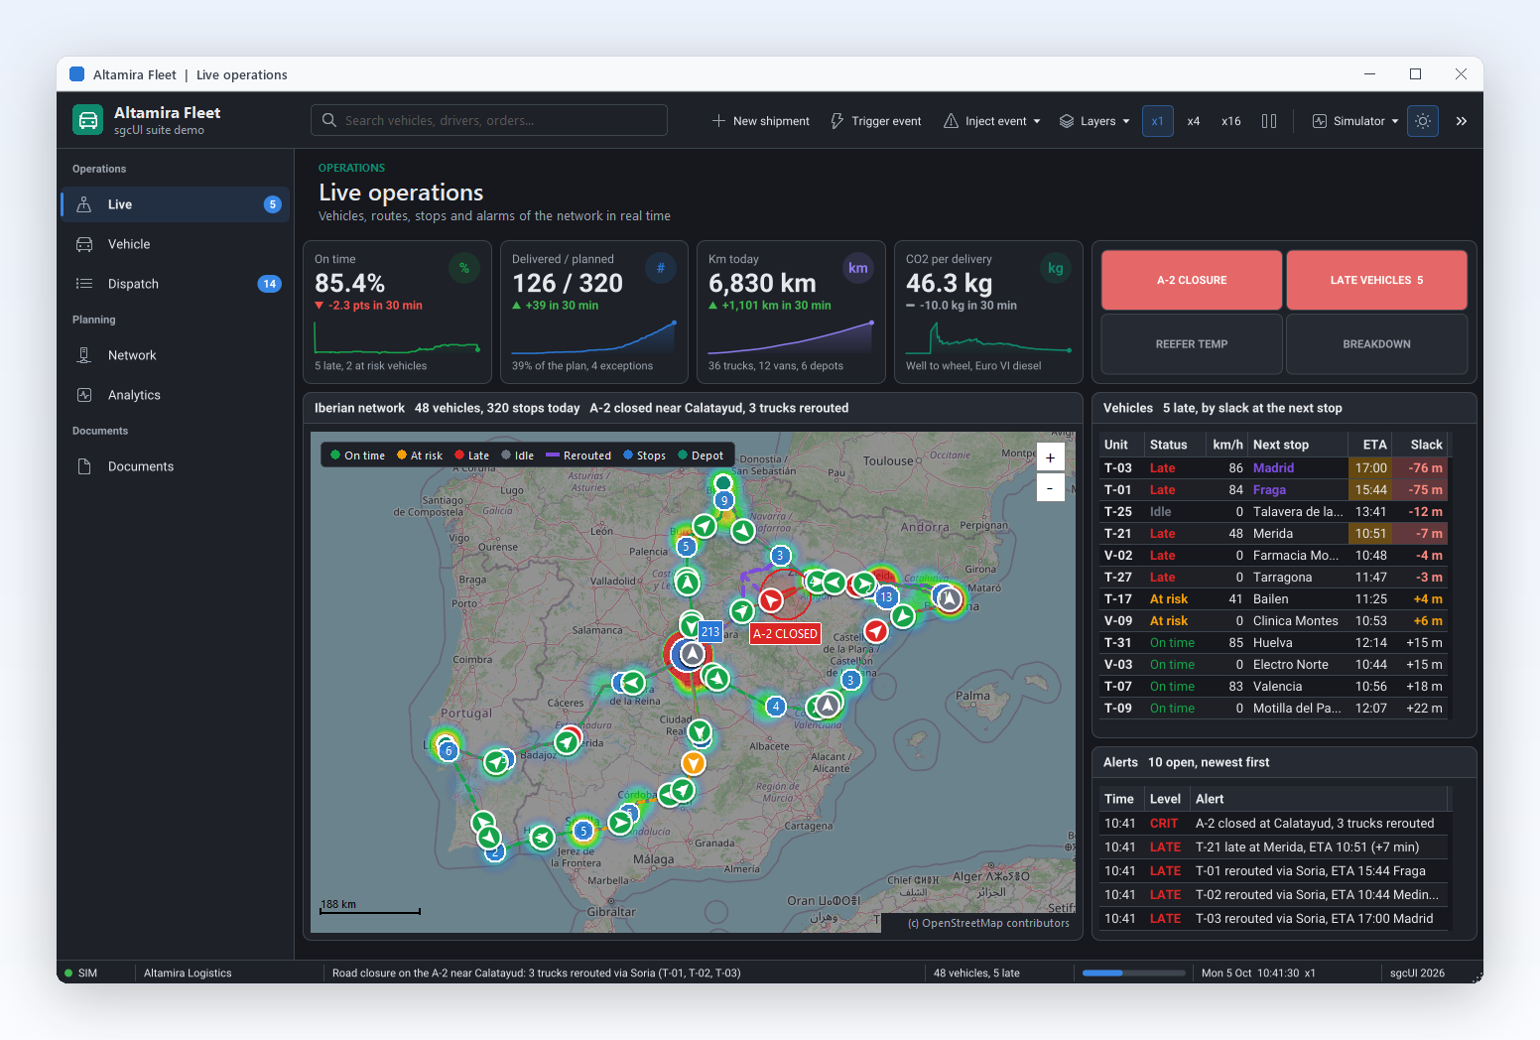The image size is (1540, 1040).
Task: Set simulation speed to x4
Action: click(1194, 121)
